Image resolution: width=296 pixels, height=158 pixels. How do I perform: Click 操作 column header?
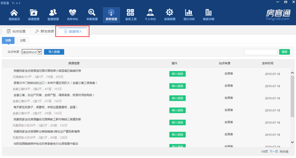pyautogui.click(x=174, y=63)
